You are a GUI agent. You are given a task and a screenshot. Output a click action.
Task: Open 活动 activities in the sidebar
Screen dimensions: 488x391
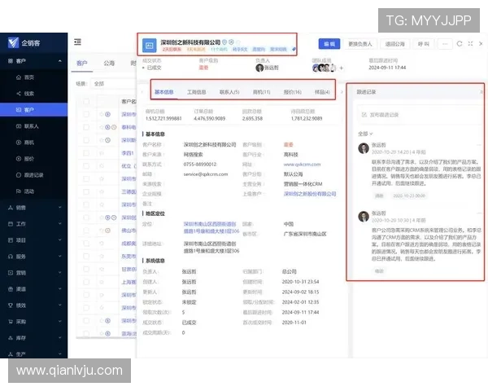tap(29, 191)
